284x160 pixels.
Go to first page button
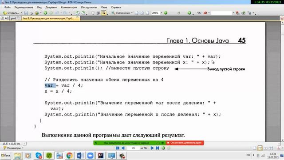[x=118, y=148]
